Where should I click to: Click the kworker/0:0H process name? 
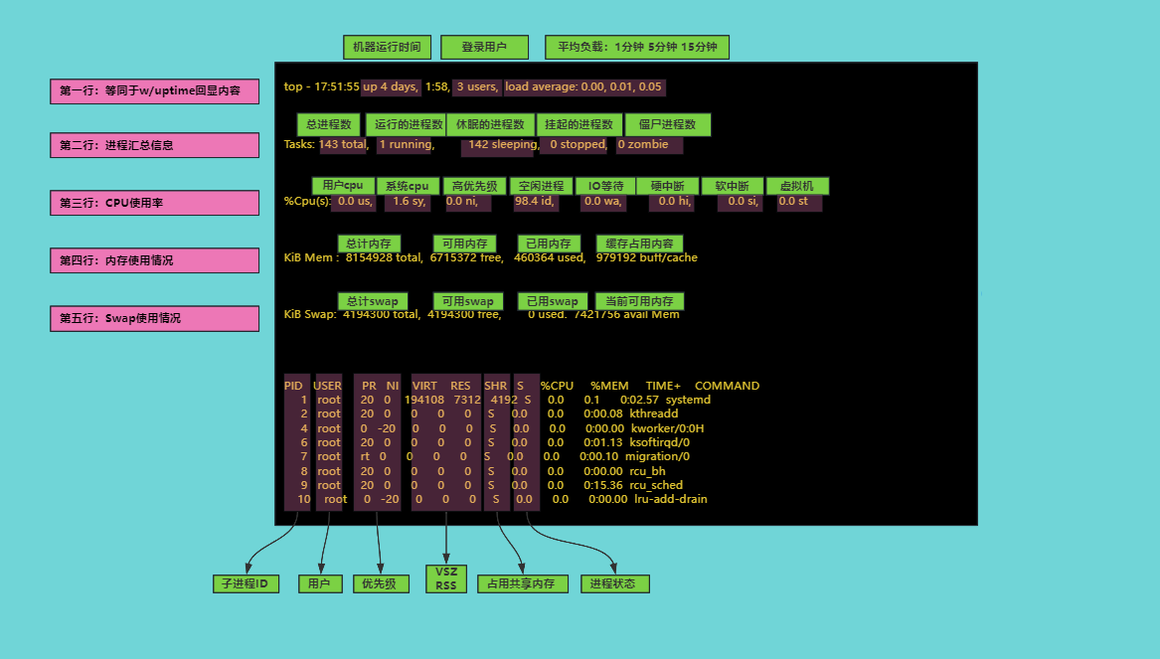click(667, 428)
